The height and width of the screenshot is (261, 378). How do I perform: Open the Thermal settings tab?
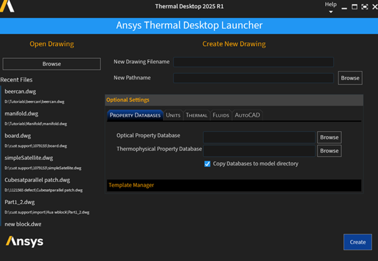tap(196, 115)
